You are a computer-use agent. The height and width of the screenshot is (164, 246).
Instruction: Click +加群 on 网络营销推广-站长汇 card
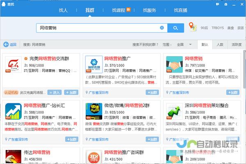(x=72, y=139)
